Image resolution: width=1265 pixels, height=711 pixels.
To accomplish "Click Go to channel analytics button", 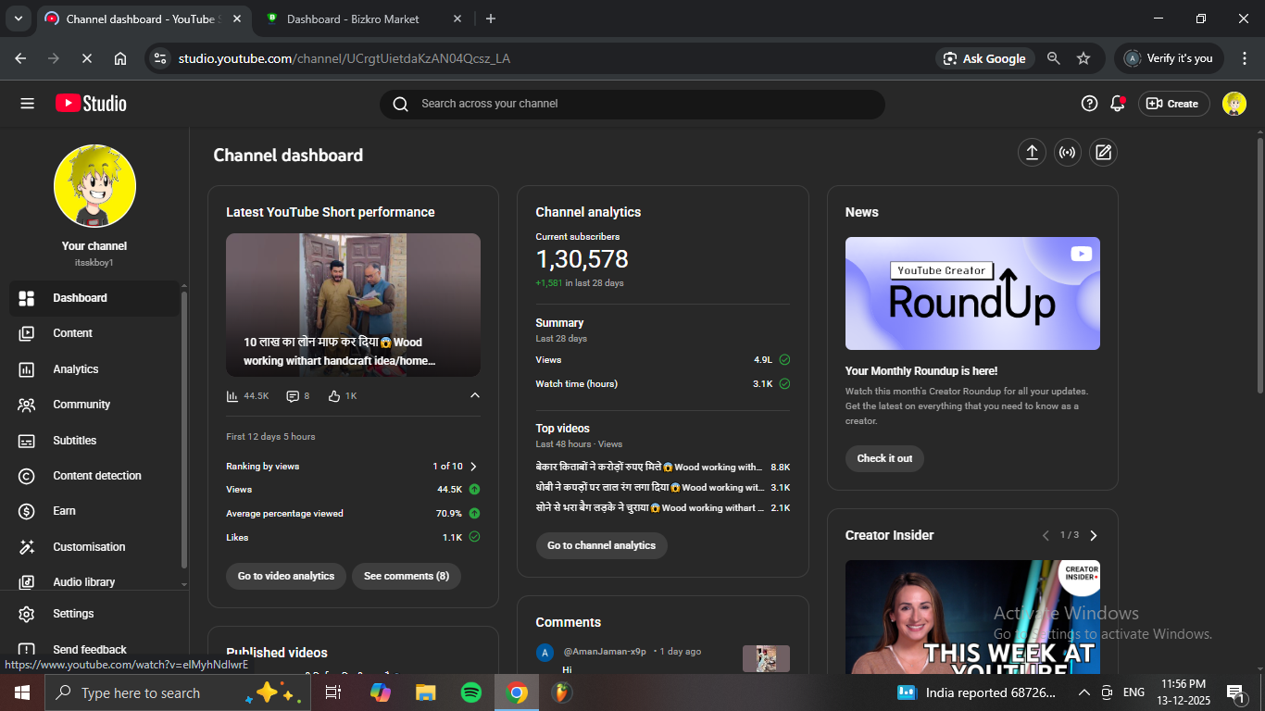I will [601, 545].
